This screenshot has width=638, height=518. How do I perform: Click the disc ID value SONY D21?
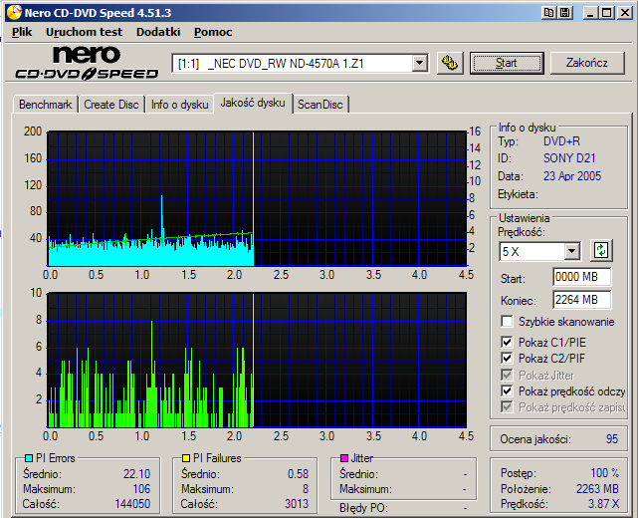[x=569, y=158]
